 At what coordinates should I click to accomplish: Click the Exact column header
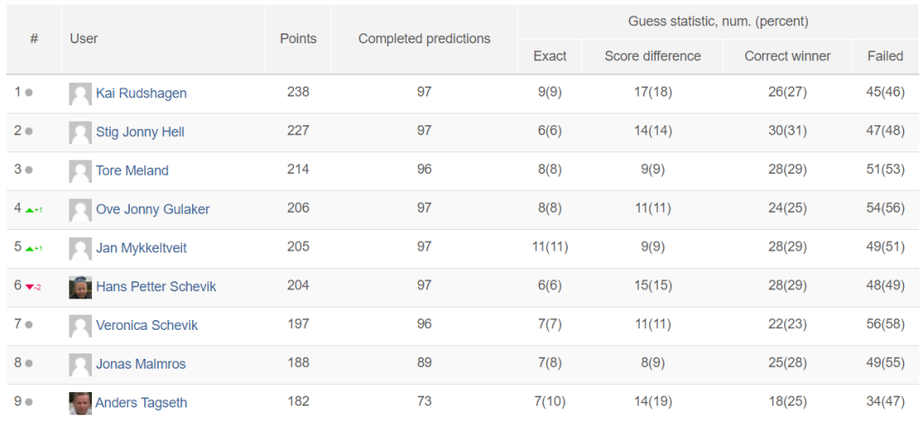(550, 56)
